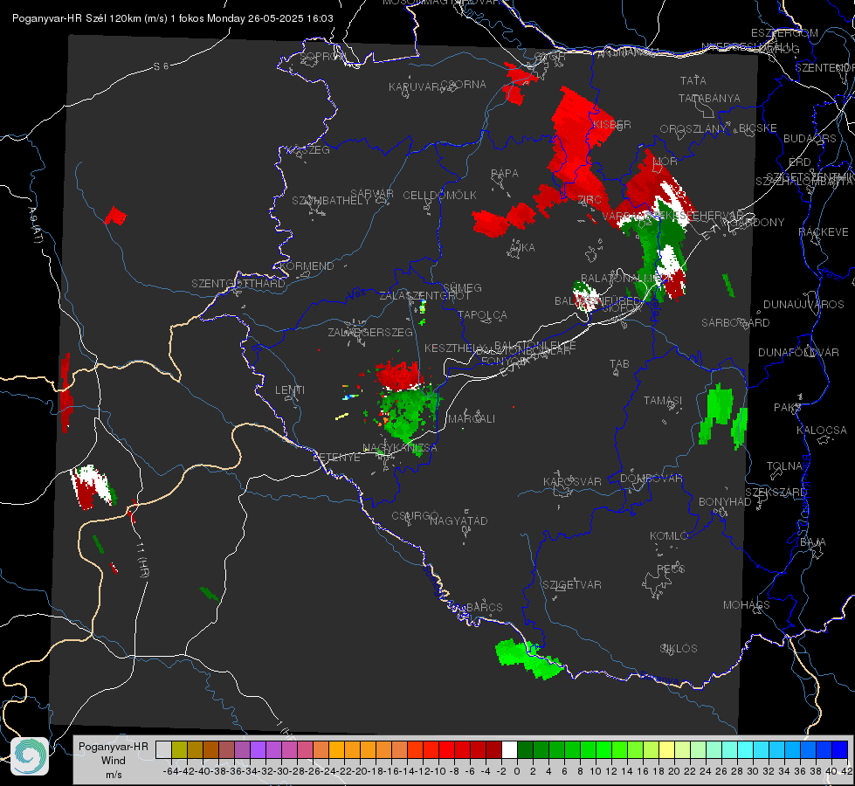
Task: Click the small red echo west of Szombathely
Action: [x=115, y=216]
